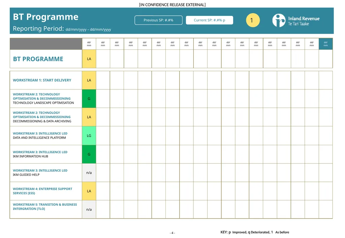Click the LA status for Workstream 1
Screen dimensions: 345x238
coord(89,80)
